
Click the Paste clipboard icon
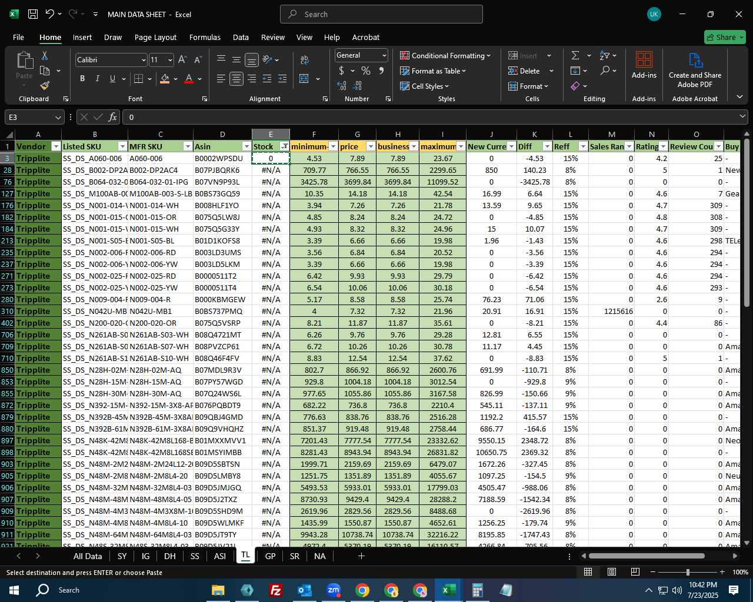click(x=24, y=61)
